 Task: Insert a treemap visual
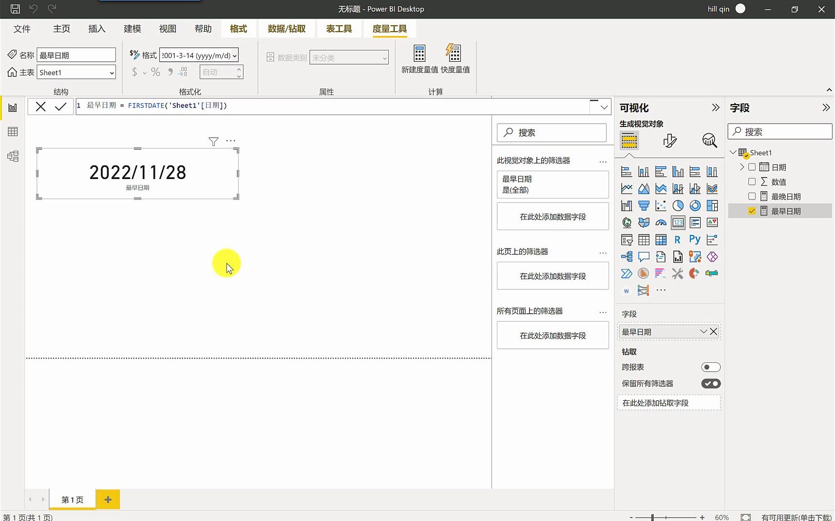pos(712,206)
